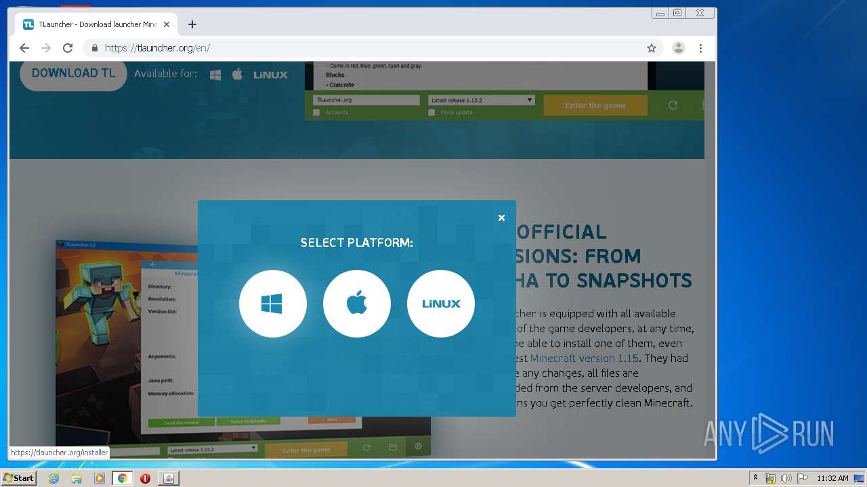Open a new browser tab
This screenshot has width=867, height=487.
[192, 24]
